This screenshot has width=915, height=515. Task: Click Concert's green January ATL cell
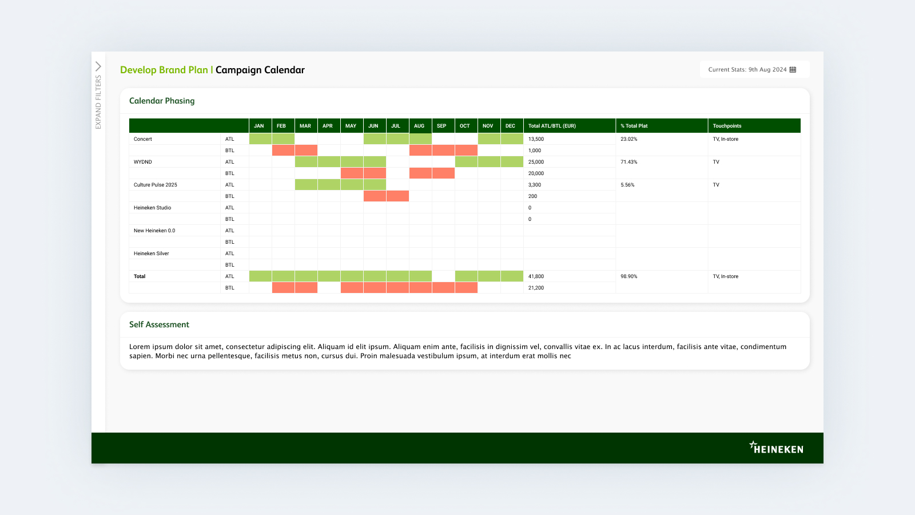259,138
